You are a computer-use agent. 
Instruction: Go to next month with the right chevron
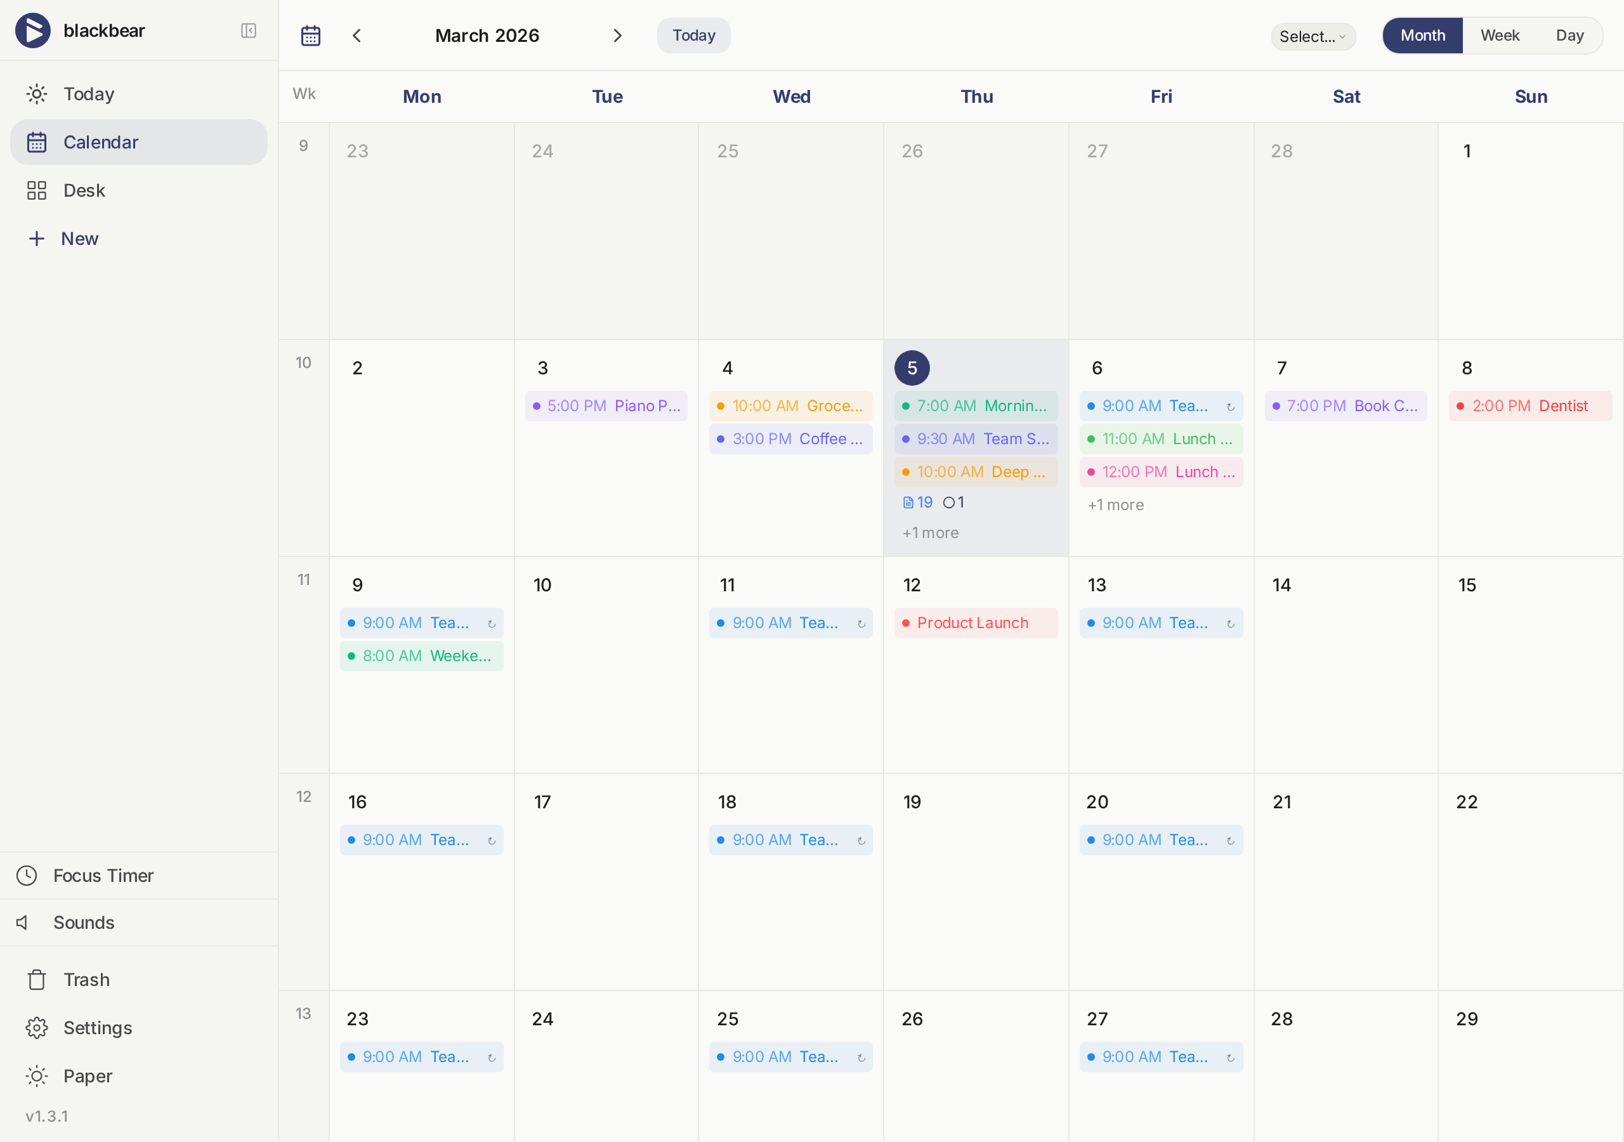(617, 35)
